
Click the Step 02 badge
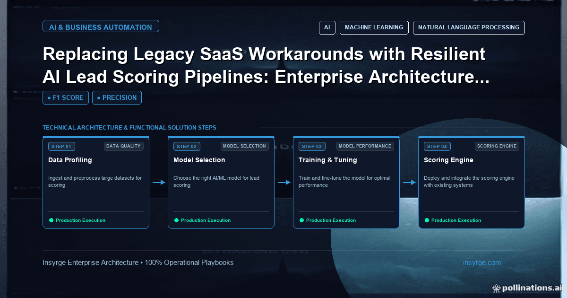click(187, 147)
